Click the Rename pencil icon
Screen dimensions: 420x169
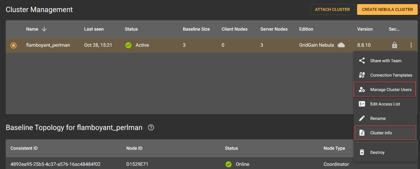(x=362, y=118)
